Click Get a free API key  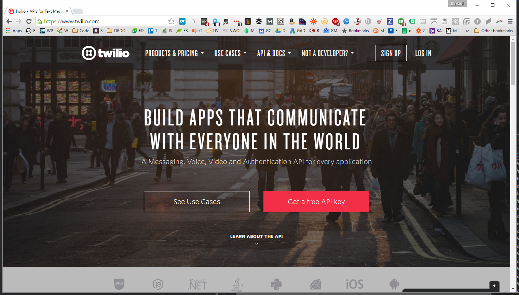tap(316, 202)
